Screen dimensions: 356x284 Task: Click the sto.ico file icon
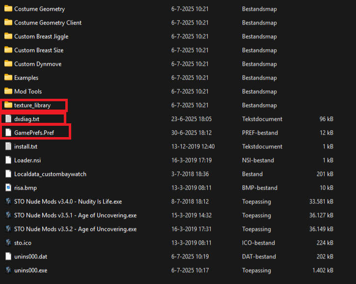pyautogui.click(x=8, y=243)
